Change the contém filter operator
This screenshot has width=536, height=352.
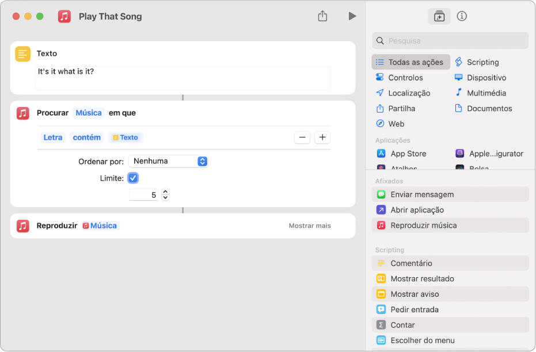pos(87,137)
